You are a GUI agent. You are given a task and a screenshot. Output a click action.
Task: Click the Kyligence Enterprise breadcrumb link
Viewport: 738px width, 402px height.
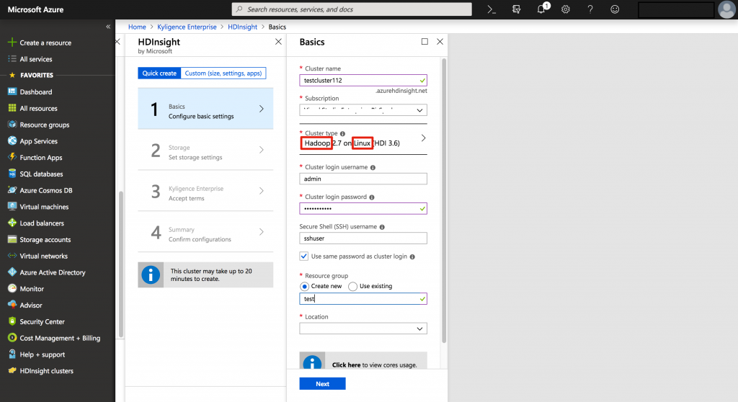[187, 27]
